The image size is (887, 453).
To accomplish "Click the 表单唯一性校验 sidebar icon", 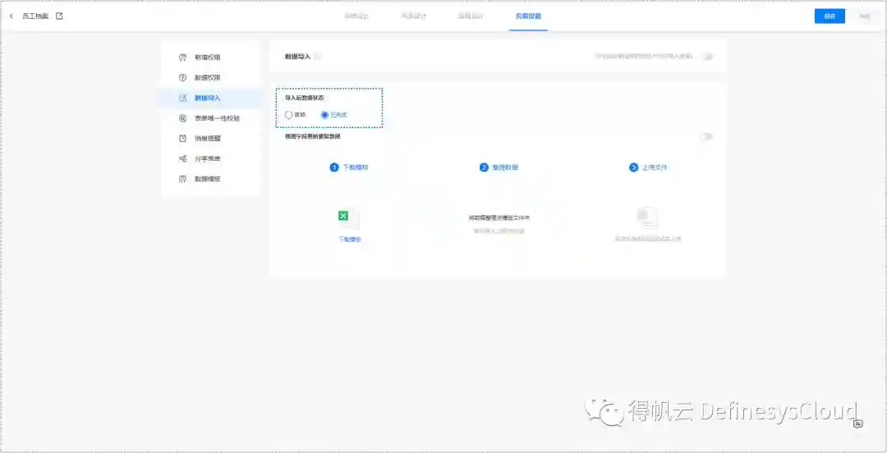I will tap(183, 118).
